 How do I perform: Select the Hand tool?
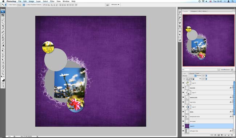click(3, 71)
